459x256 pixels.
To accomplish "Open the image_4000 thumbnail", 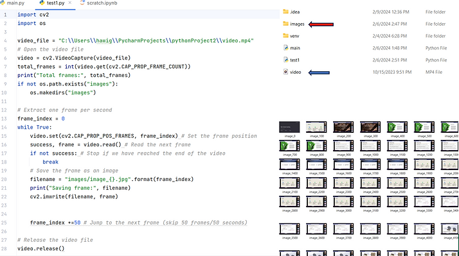I will (424, 229).
